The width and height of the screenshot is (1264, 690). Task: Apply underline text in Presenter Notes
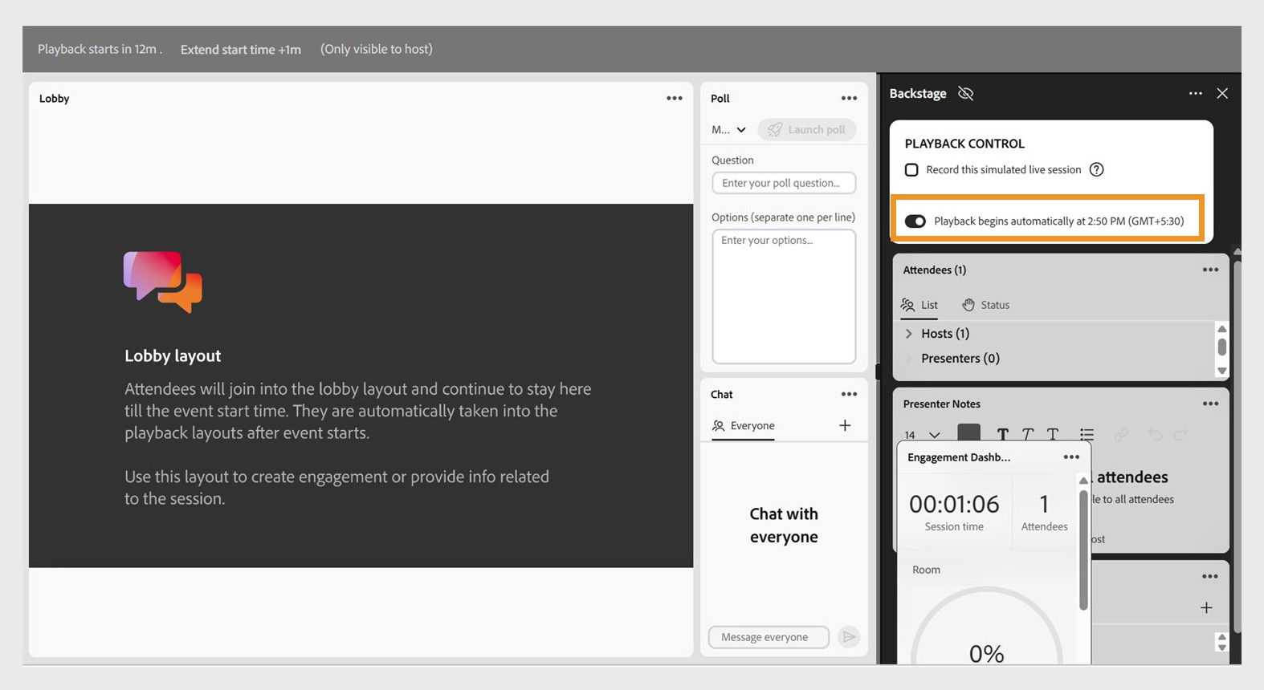pos(1052,434)
